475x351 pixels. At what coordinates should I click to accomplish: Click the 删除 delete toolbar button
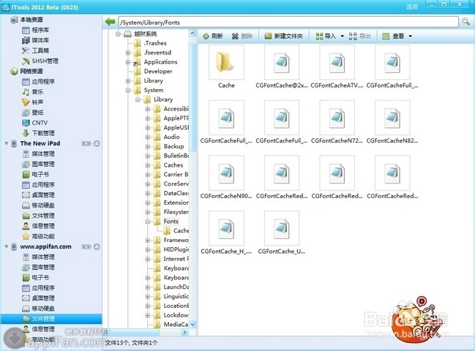pyautogui.click(x=242, y=36)
